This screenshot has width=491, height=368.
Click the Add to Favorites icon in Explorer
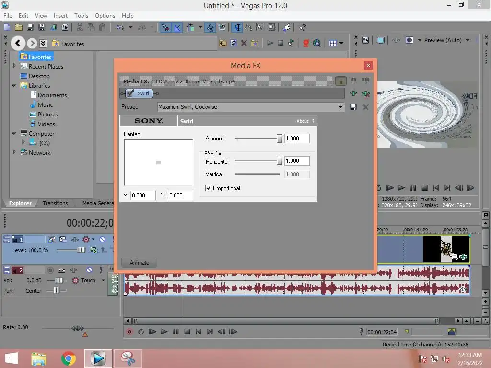click(255, 43)
